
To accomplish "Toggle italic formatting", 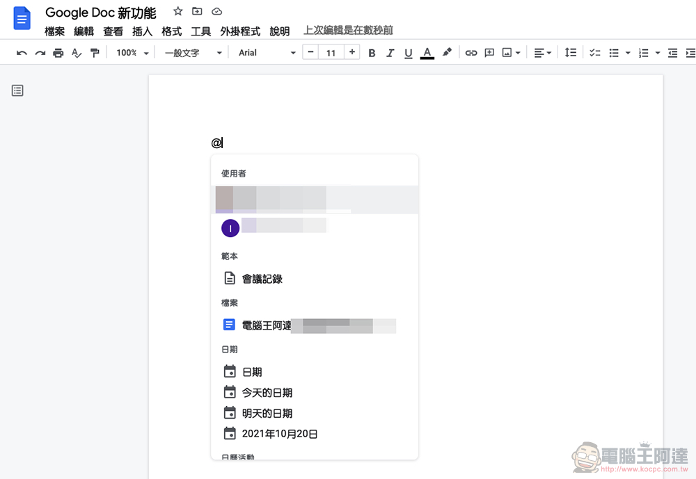I will pos(390,53).
